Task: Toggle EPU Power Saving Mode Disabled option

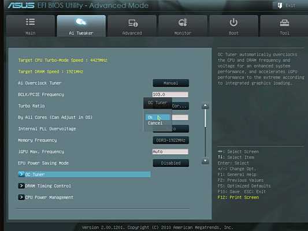Action: tap(170, 163)
